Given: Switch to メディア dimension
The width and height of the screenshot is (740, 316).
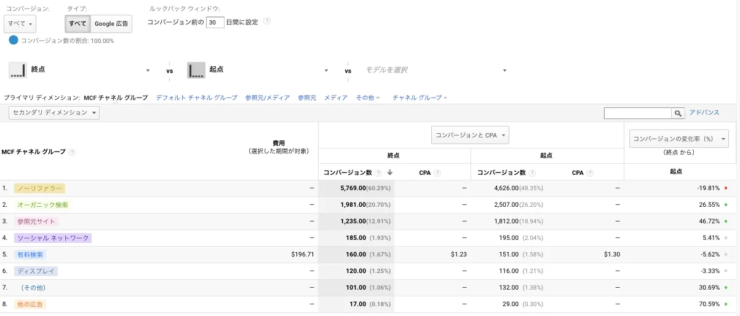Looking at the screenshot, I should pyautogui.click(x=336, y=98).
